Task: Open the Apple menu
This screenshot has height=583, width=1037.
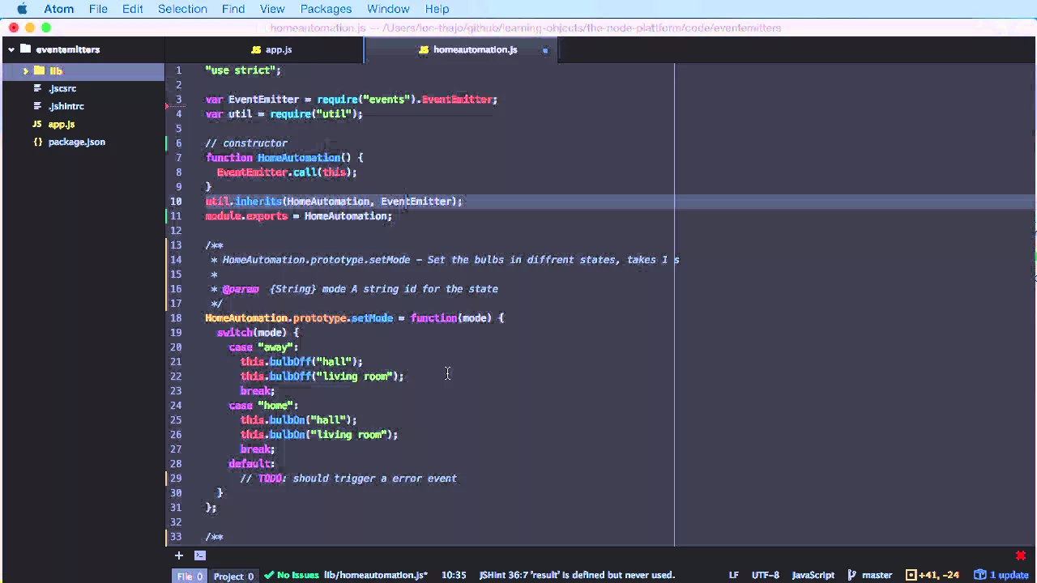Action: point(21,9)
